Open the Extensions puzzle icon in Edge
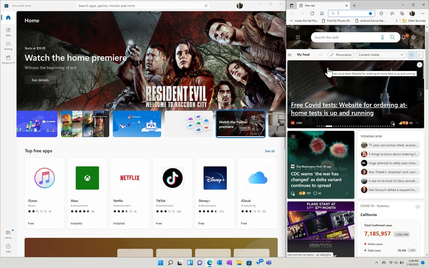429x268 pixels. point(381,13)
